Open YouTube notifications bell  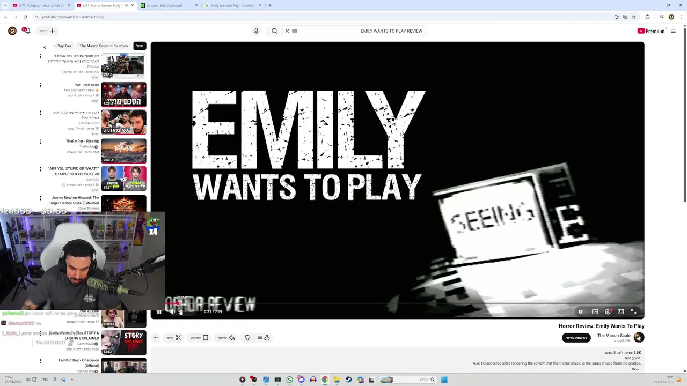(26, 31)
